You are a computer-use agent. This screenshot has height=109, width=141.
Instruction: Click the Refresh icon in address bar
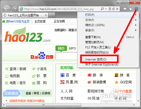click(x=114, y=9)
